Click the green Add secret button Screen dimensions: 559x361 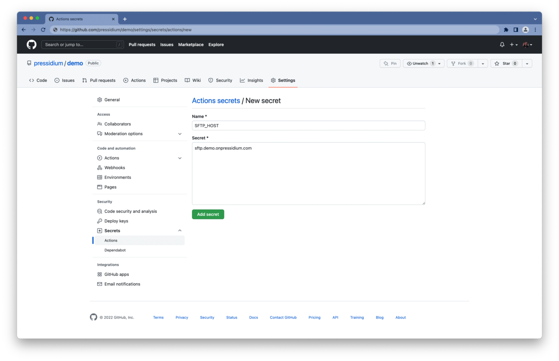click(x=208, y=214)
